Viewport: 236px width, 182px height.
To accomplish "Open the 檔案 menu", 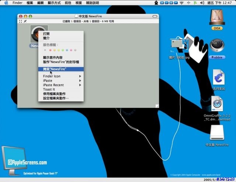I will 30,3.
